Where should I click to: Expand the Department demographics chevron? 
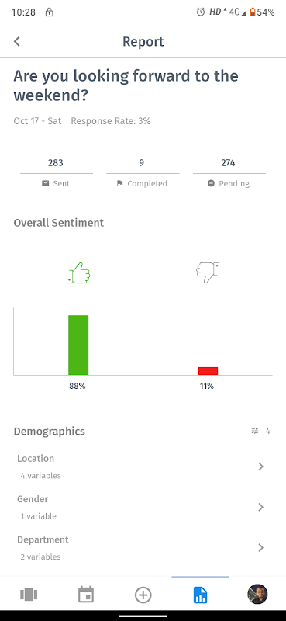[260, 547]
